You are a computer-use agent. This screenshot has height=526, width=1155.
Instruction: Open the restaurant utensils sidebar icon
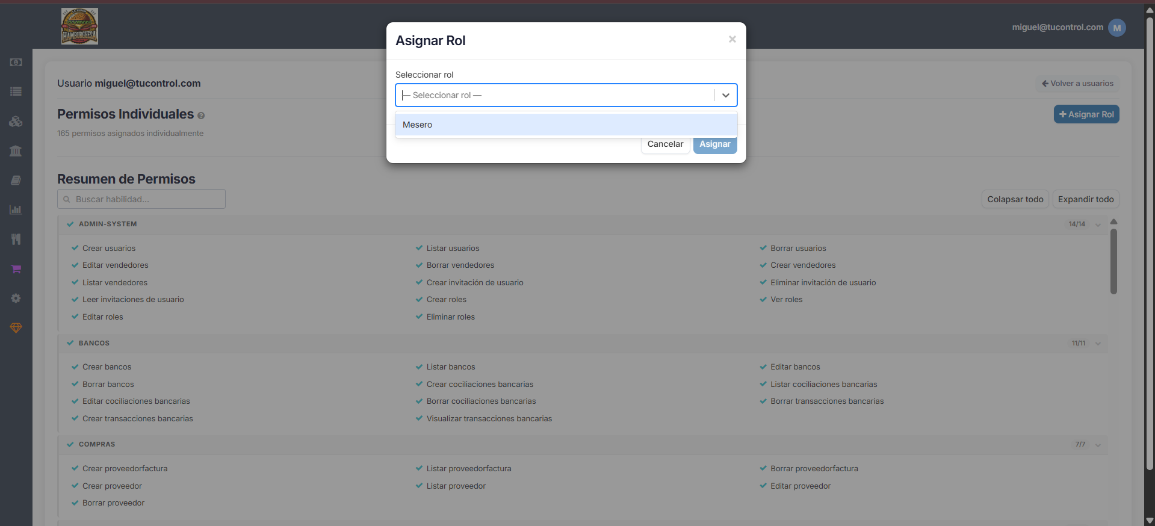16,239
